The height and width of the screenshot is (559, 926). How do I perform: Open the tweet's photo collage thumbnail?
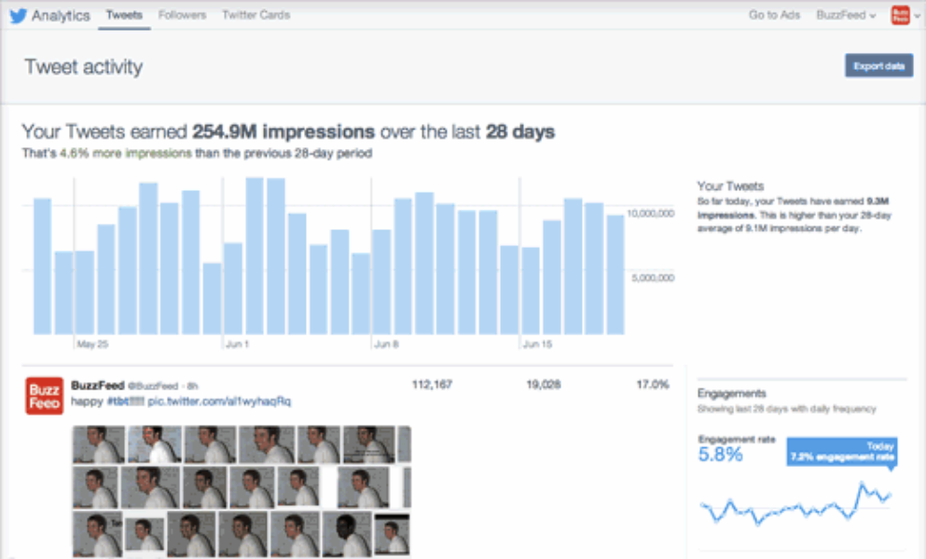click(242, 491)
